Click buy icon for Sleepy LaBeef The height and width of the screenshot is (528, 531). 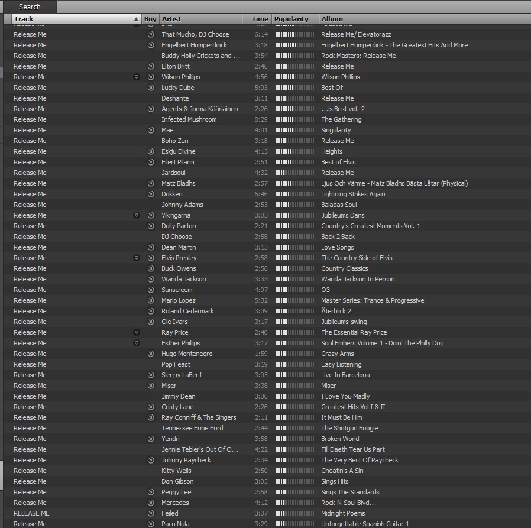click(151, 375)
